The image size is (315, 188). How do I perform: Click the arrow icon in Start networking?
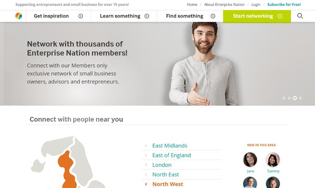tap(280, 16)
